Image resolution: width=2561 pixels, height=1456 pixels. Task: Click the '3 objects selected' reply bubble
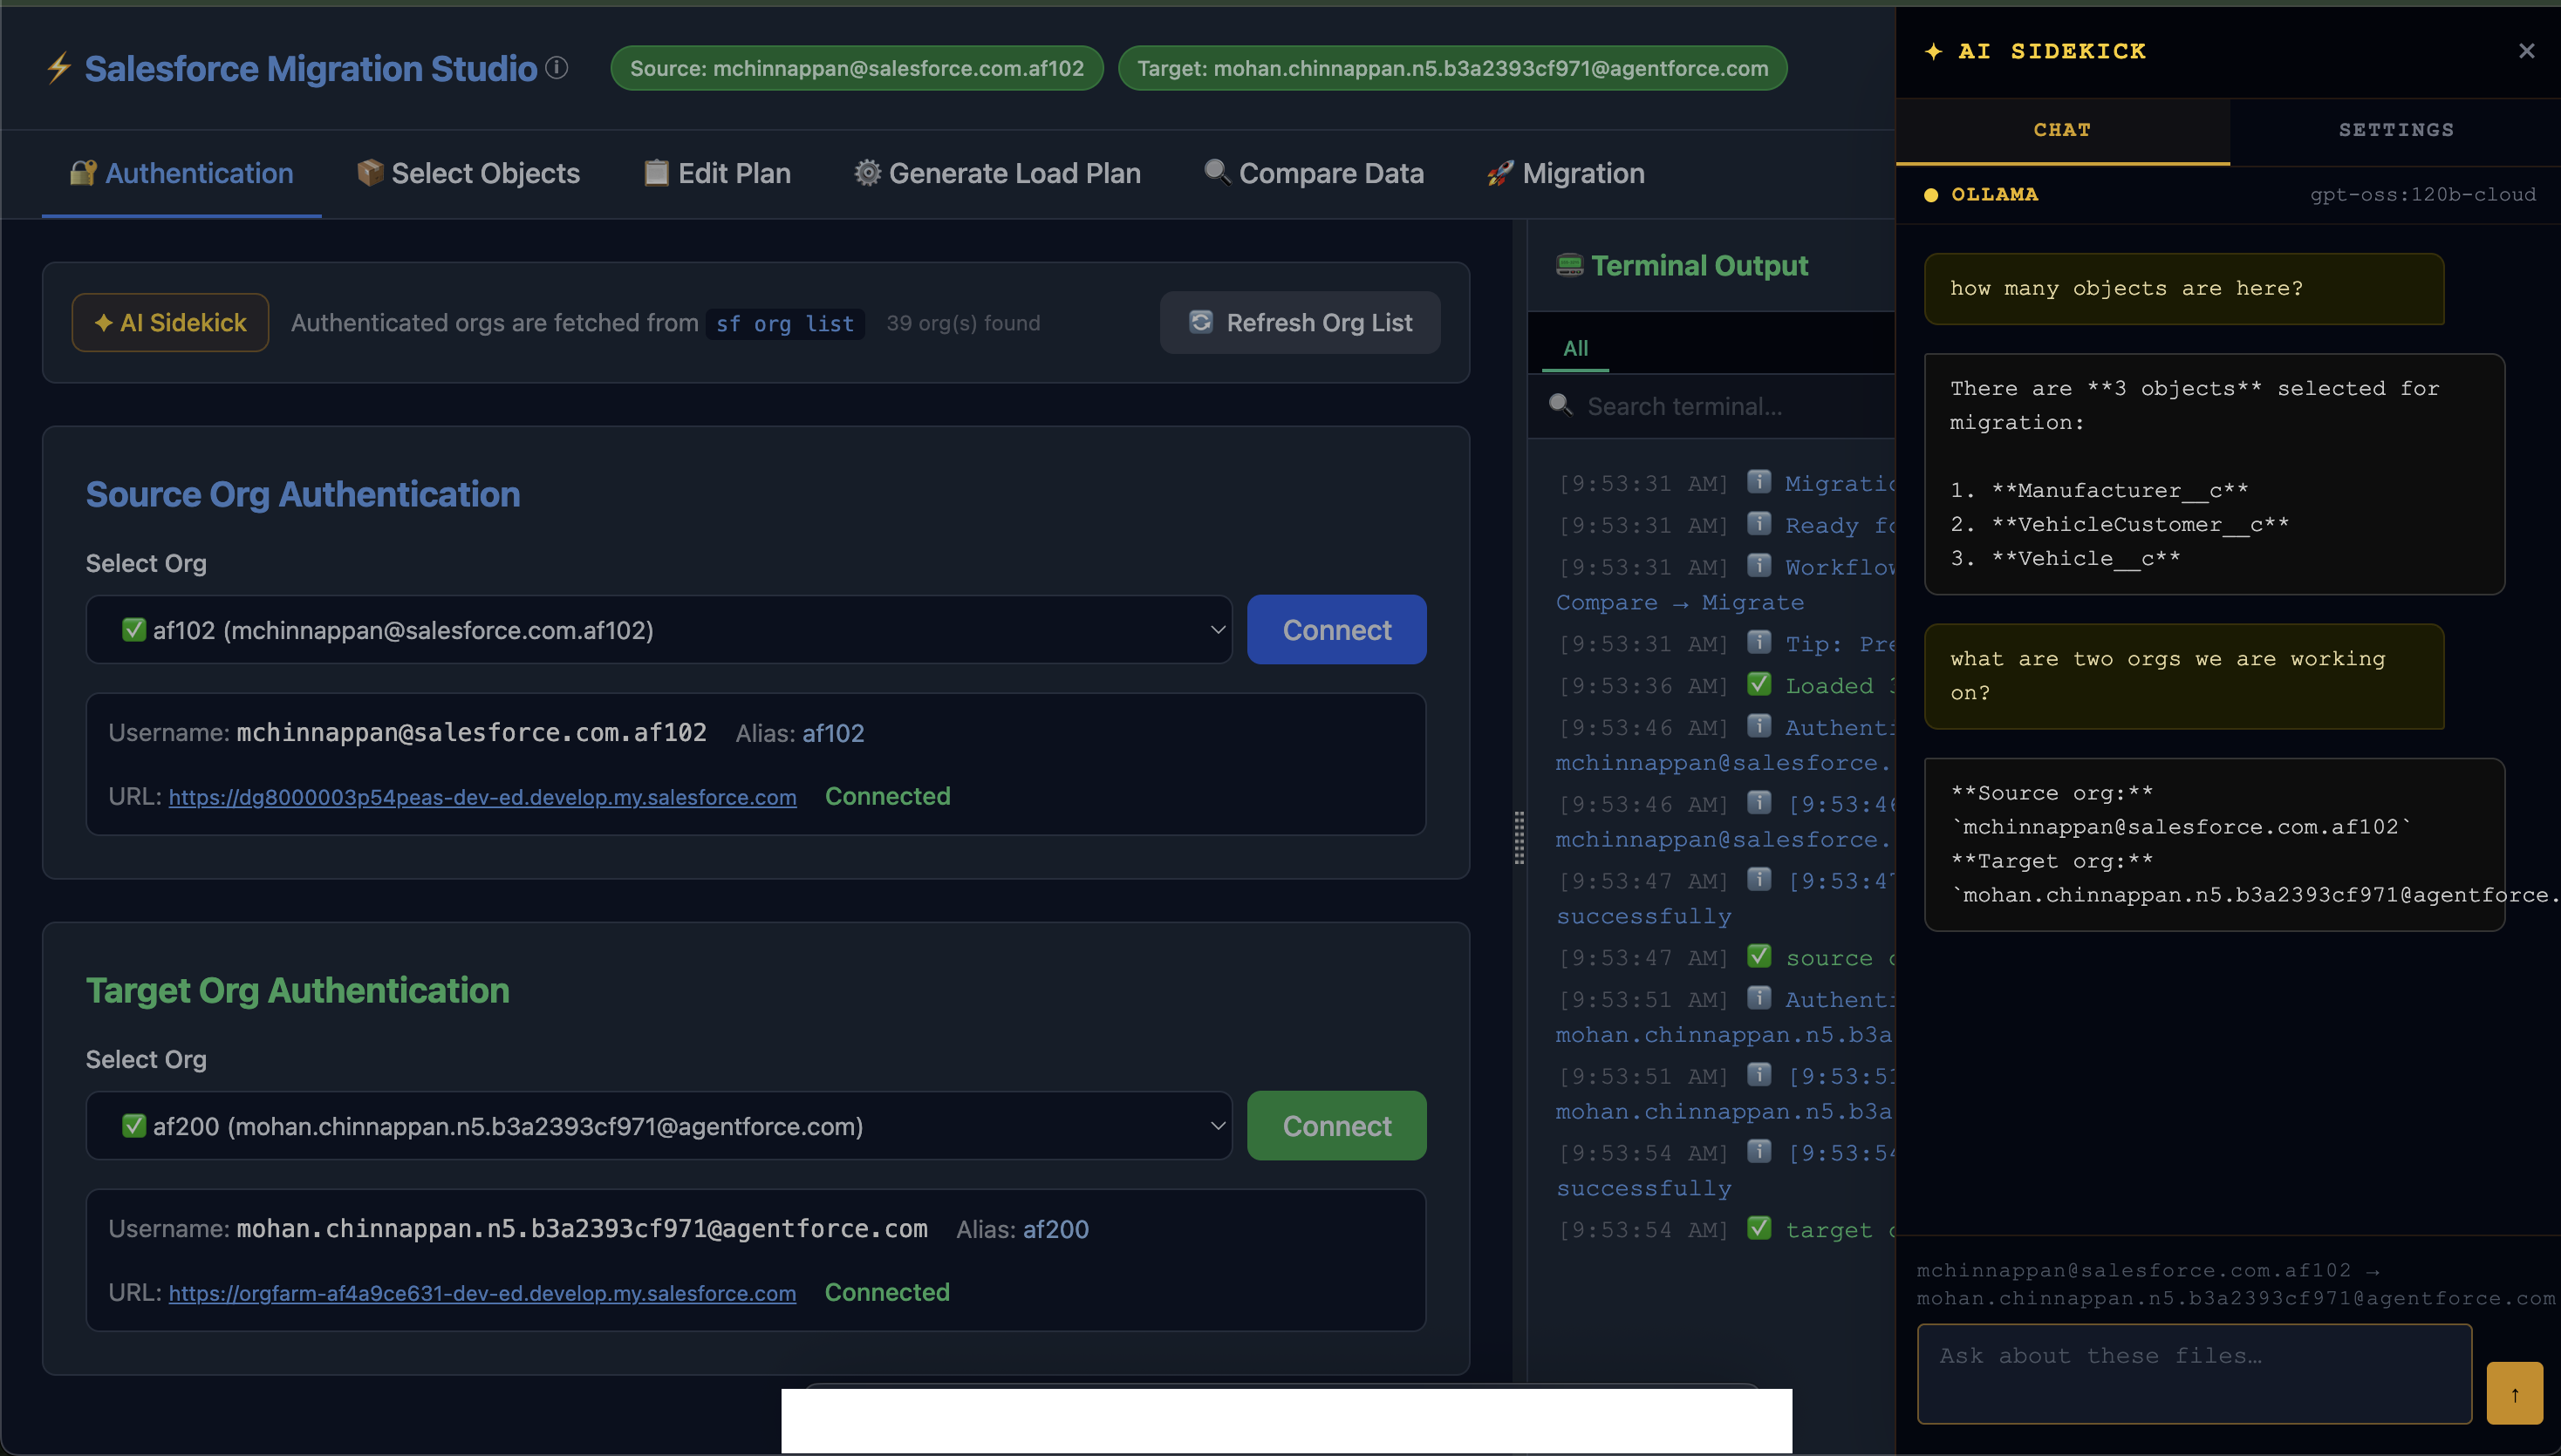(2214, 474)
